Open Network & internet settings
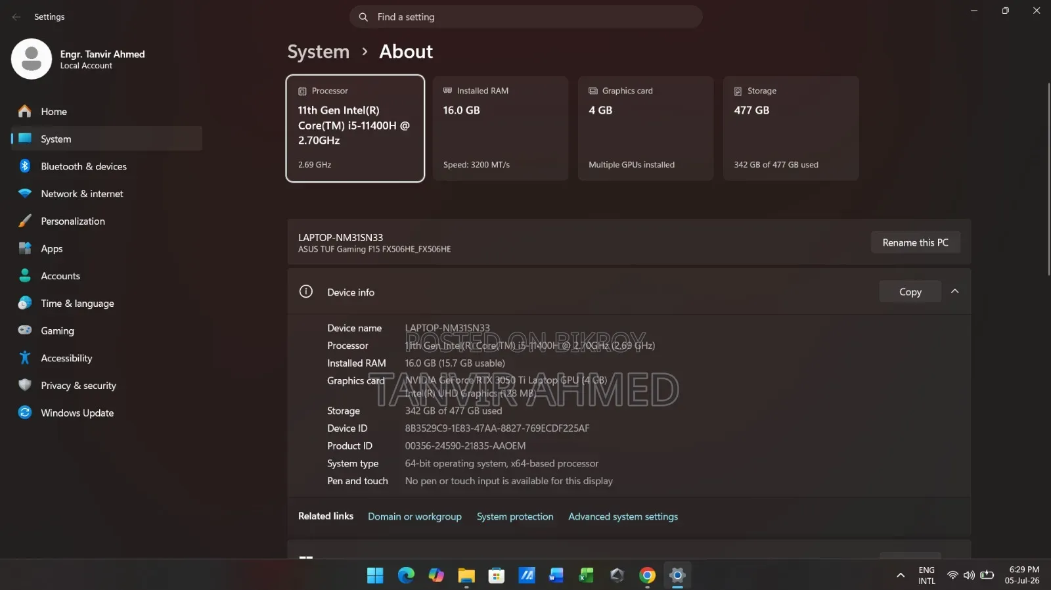1051x590 pixels. click(107, 194)
